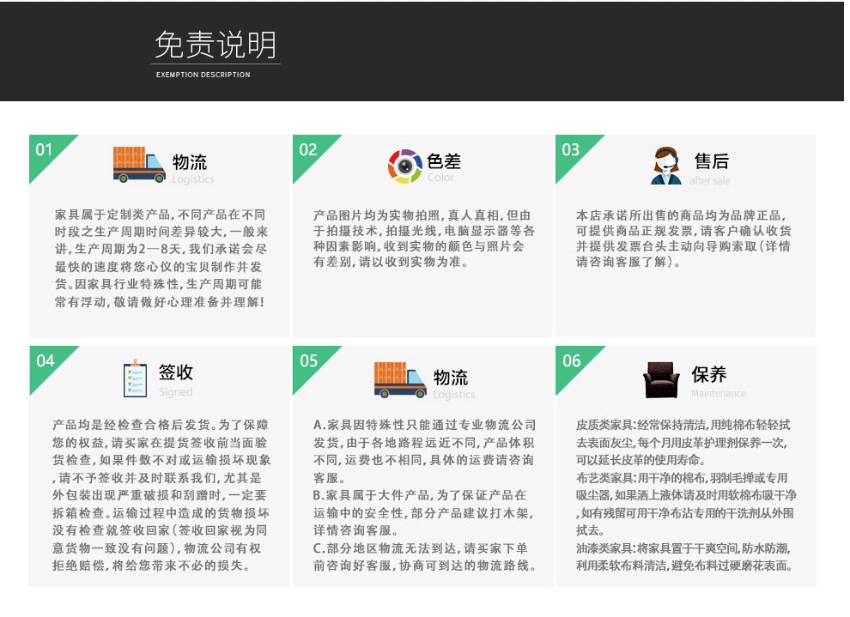Viewport: 850px width, 617px height.
Task: Click the line starting B.家具属于大件产品
Action: click(x=420, y=495)
